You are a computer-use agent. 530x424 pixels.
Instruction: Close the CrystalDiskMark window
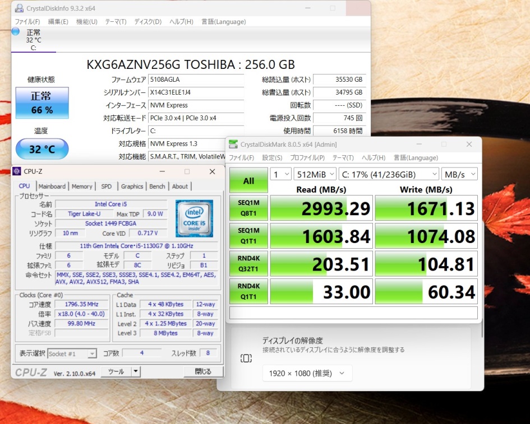pyautogui.click(x=469, y=144)
